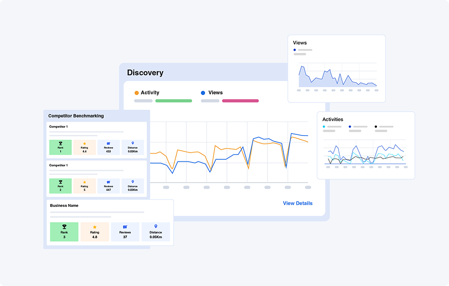Toggle the orange Activity legend dot
The image size is (449, 286).
pos(137,93)
